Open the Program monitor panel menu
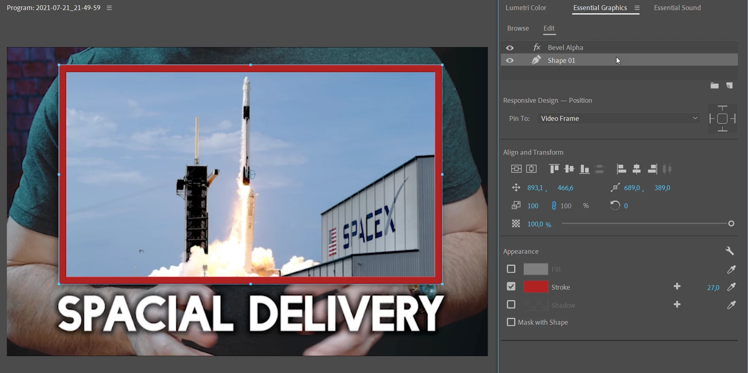Screen dimensions: 748x373 click(109, 8)
